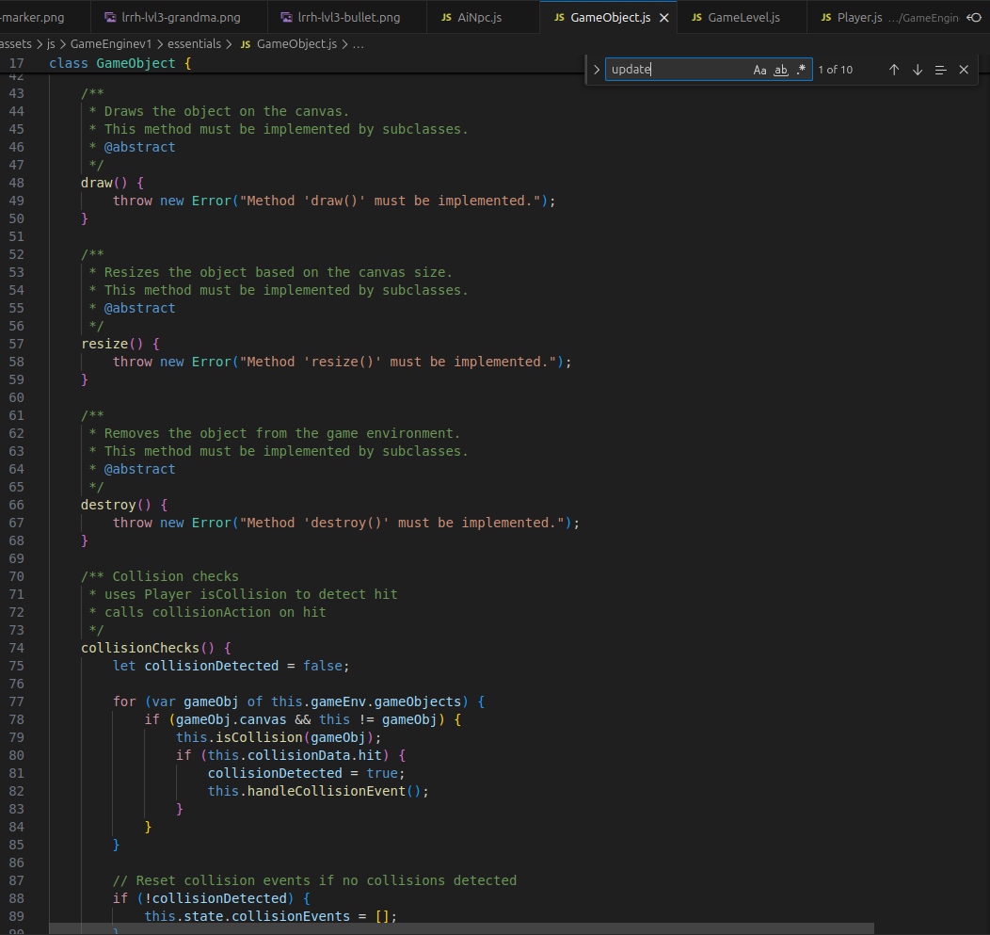Viewport: 990px width, 935px height.
Task: Select 'GameEnginev1' breadcrumb segment
Action: click(x=111, y=43)
